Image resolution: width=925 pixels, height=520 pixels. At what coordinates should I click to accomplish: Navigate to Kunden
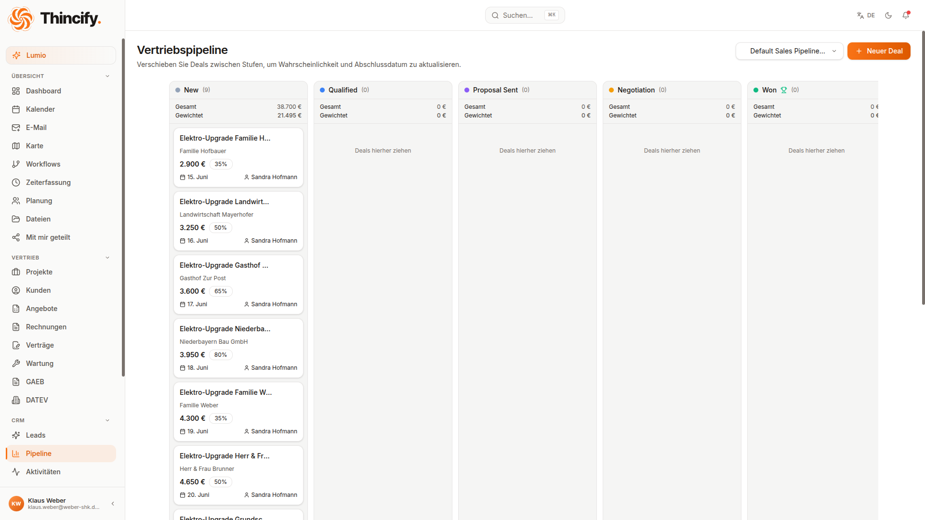61,290
